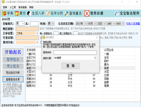141x107 pixels.
Task: Open the 小工具 menu
Action: (13, 7)
